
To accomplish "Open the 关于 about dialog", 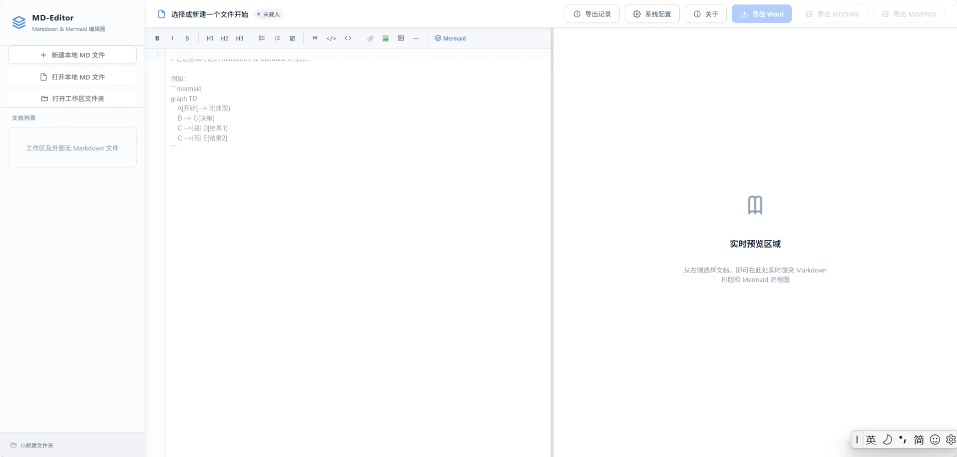I will 706,14.
